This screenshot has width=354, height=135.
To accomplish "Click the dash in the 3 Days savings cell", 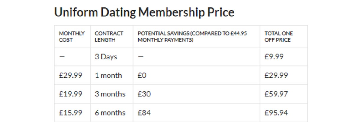I will (140, 57).
